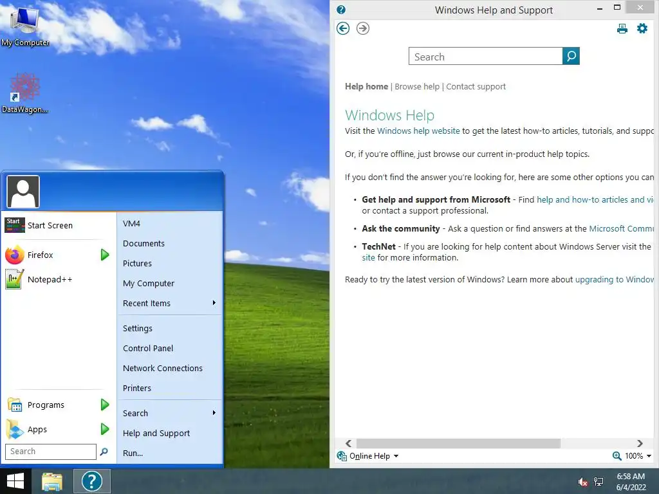The height and width of the screenshot is (494, 659).
Task: Open Browse help link
Action: pyautogui.click(x=417, y=87)
